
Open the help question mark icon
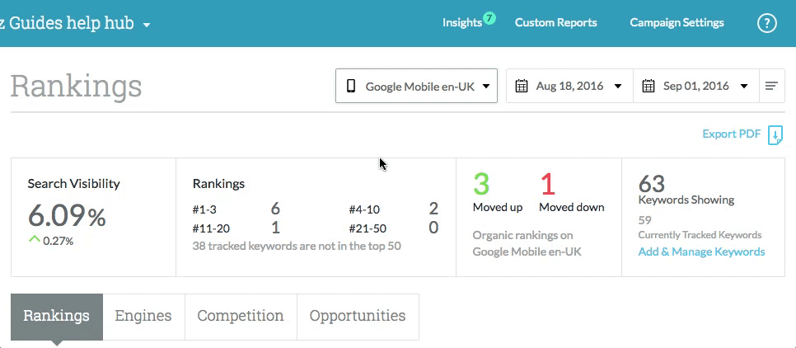coord(767,23)
